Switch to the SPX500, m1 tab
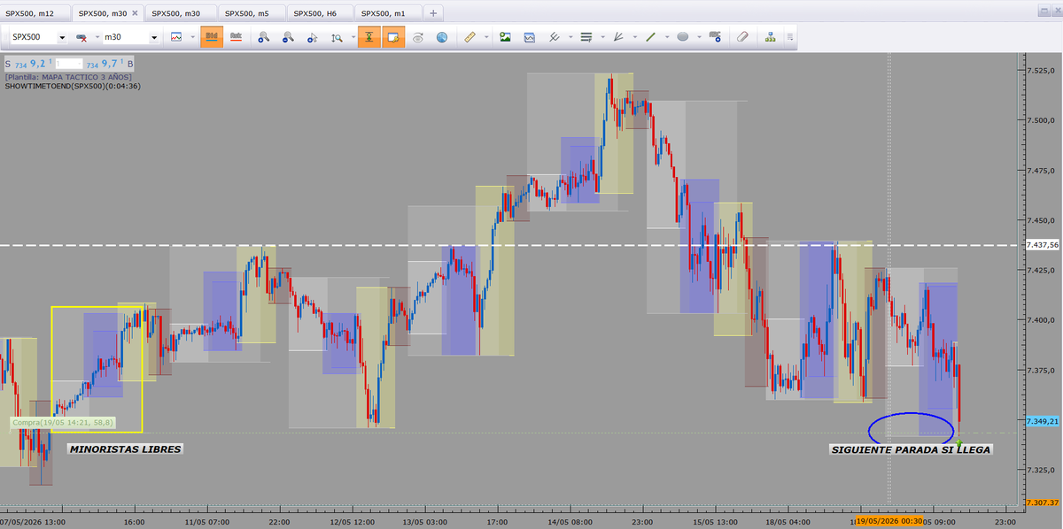The width and height of the screenshot is (1063, 529). coord(387,13)
